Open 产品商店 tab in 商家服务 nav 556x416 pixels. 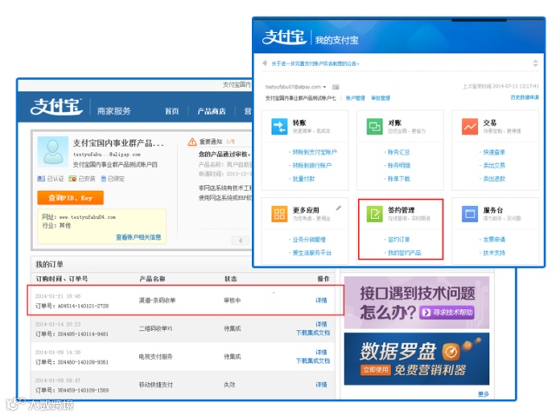pos(212,111)
